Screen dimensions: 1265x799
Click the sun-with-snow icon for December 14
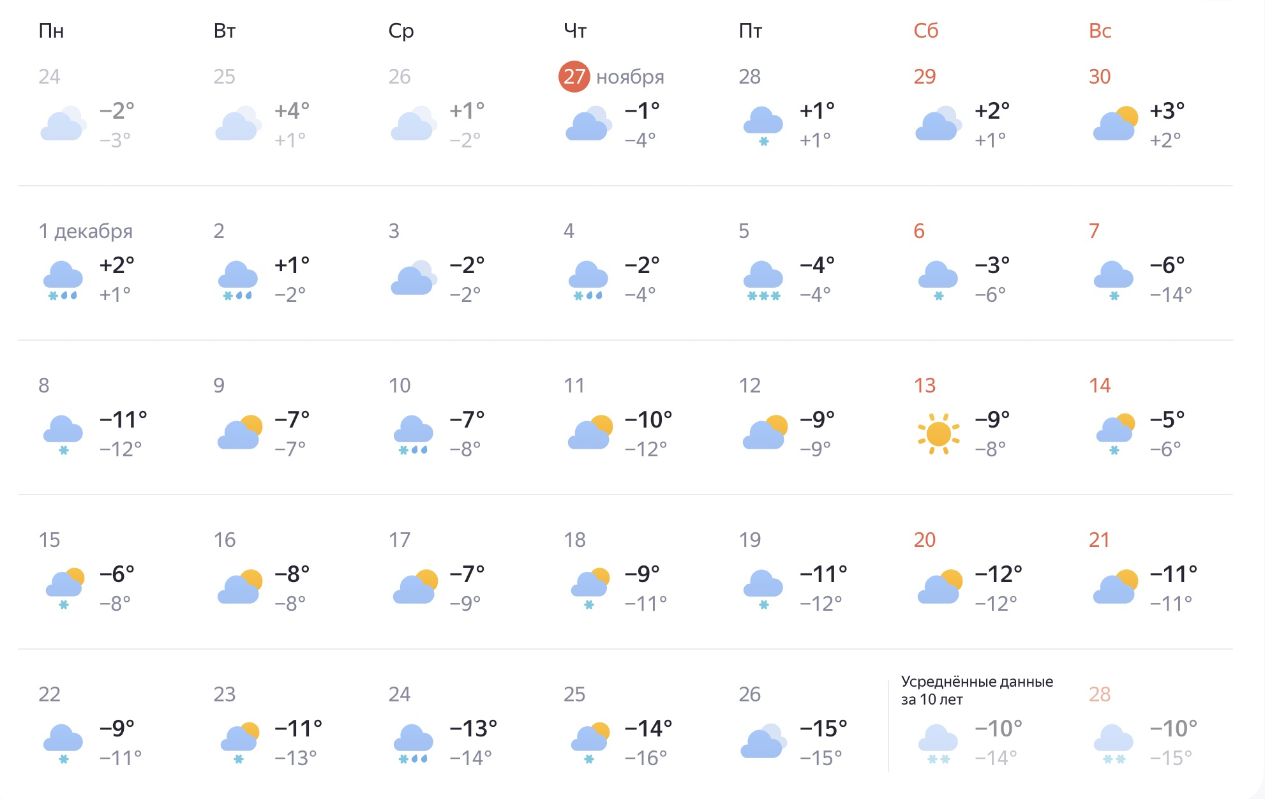(1115, 434)
